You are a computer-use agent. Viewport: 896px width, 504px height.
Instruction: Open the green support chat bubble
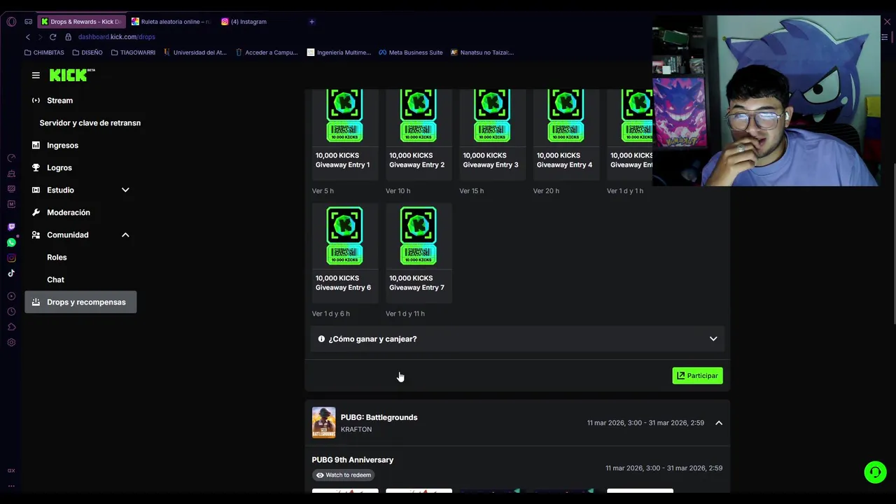pyautogui.click(x=875, y=472)
